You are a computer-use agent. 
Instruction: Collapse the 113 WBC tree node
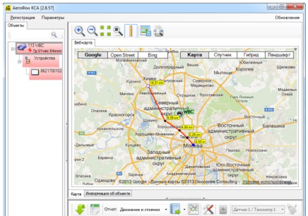coord(13,48)
